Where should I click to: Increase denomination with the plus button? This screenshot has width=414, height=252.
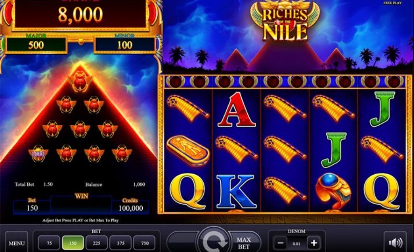tap(314, 243)
